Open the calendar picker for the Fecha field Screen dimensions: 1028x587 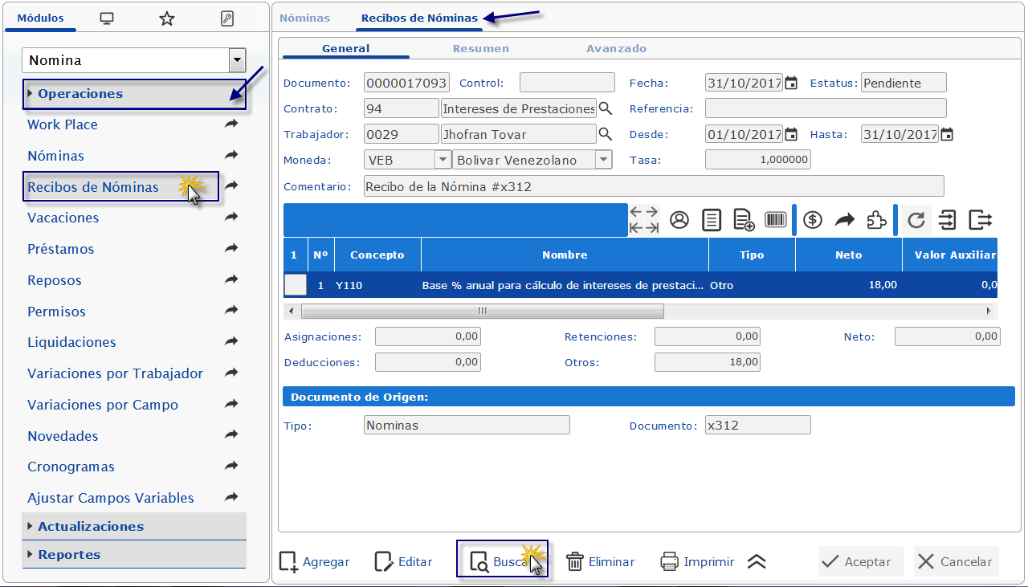[791, 83]
